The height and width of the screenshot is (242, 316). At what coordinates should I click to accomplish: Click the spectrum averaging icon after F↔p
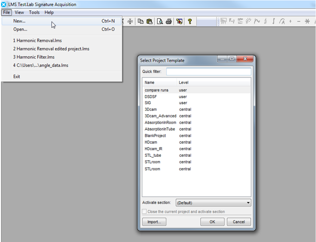[x=240, y=21]
